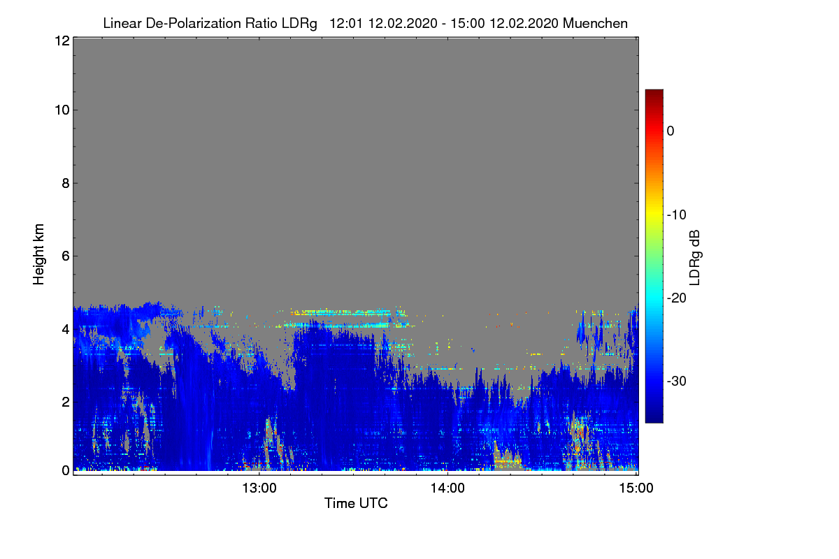Click the 'LDRg dB' colorbar label
The image size is (839, 559).
695,256
